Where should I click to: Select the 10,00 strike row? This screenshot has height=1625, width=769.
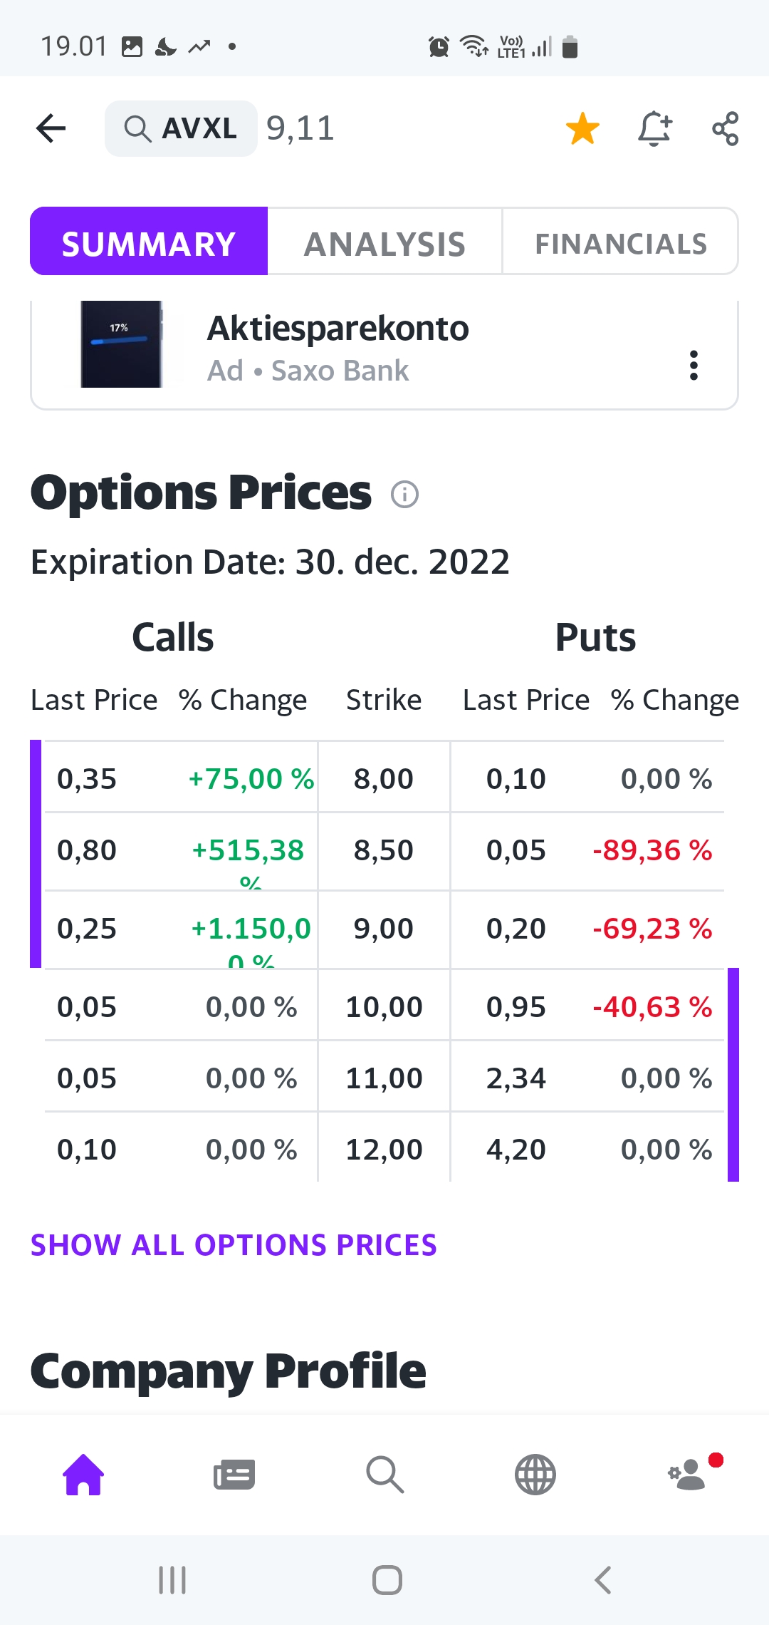coord(384,1006)
